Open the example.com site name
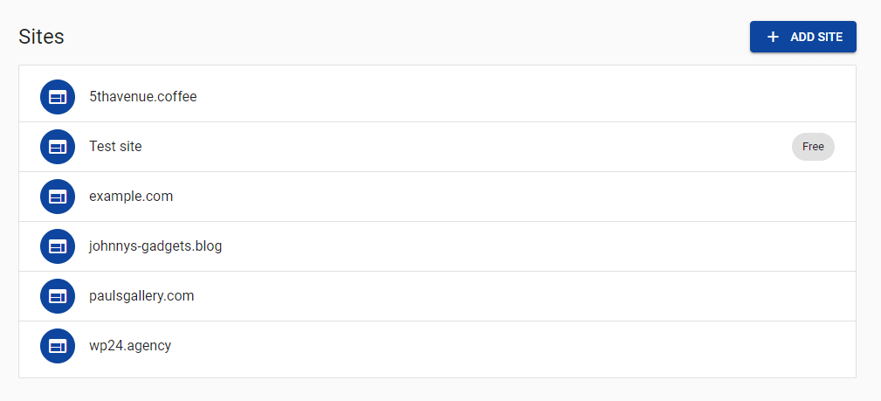This screenshot has height=401, width=881. pyautogui.click(x=131, y=197)
